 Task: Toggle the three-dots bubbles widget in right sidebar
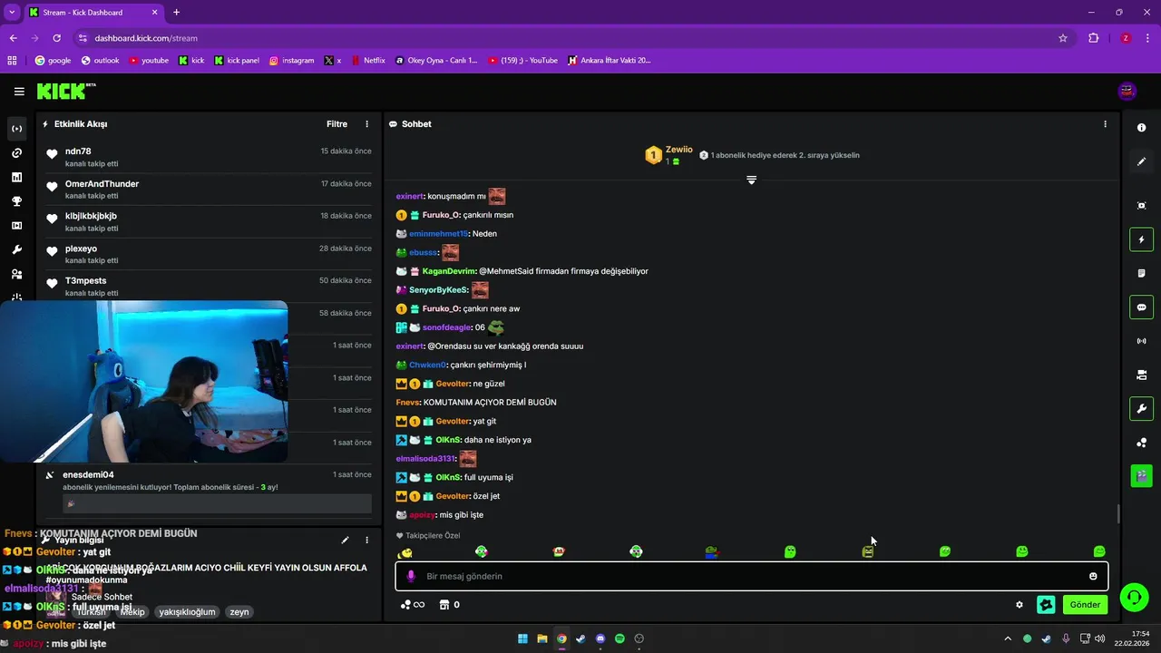pyautogui.click(x=1141, y=443)
